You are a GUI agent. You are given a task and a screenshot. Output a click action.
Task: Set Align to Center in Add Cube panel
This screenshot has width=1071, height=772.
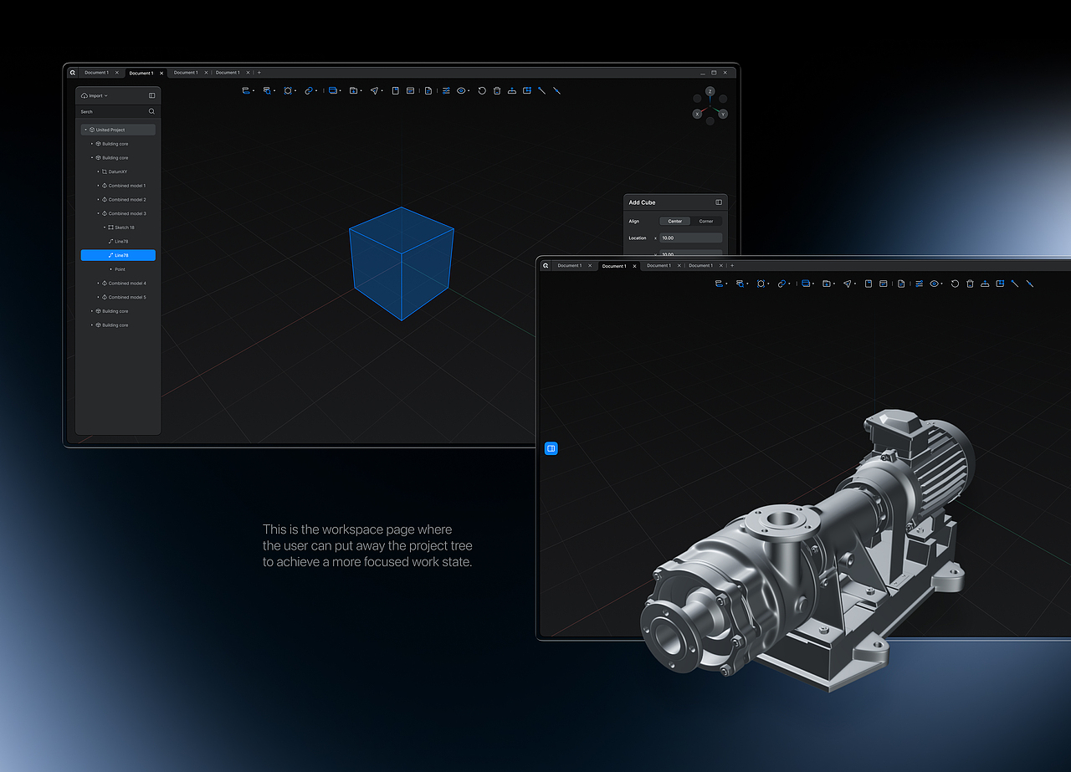pos(674,221)
